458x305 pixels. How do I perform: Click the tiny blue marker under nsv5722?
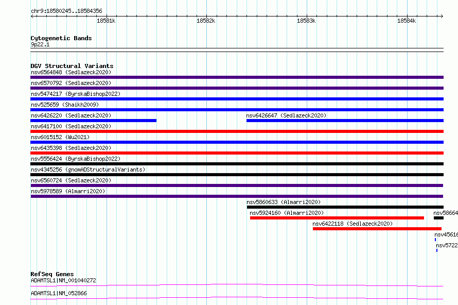point(437,250)
